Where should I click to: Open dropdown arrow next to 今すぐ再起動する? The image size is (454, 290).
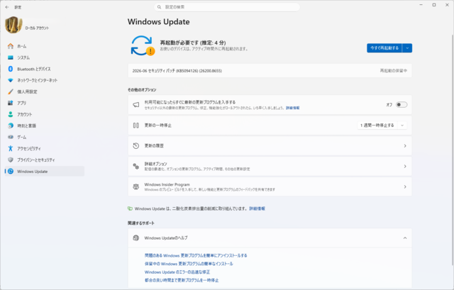[407, 48]
